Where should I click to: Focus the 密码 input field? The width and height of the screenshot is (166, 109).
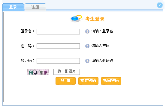[x=58, y=46]
